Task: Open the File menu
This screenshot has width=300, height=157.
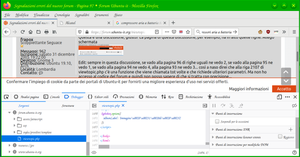Action: [x=7, y=15]
